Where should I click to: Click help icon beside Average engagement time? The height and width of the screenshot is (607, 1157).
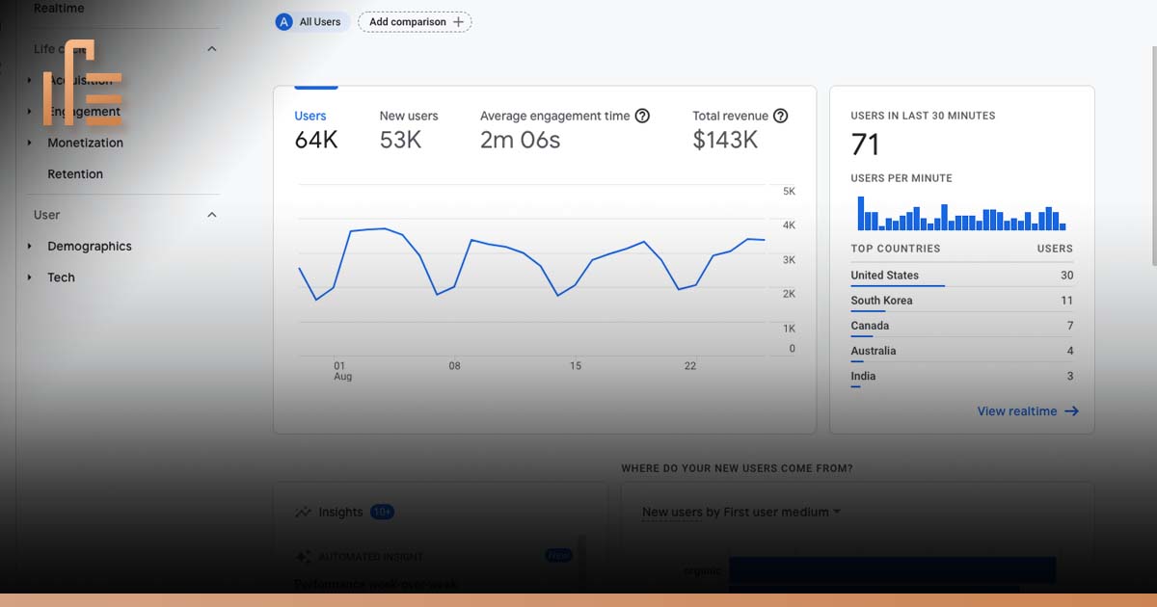tap(642, 116)
